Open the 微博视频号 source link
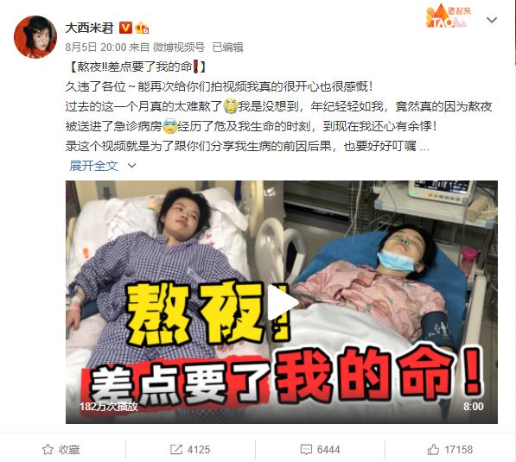This screenshot has width=516, height=462. click(179, 47)
